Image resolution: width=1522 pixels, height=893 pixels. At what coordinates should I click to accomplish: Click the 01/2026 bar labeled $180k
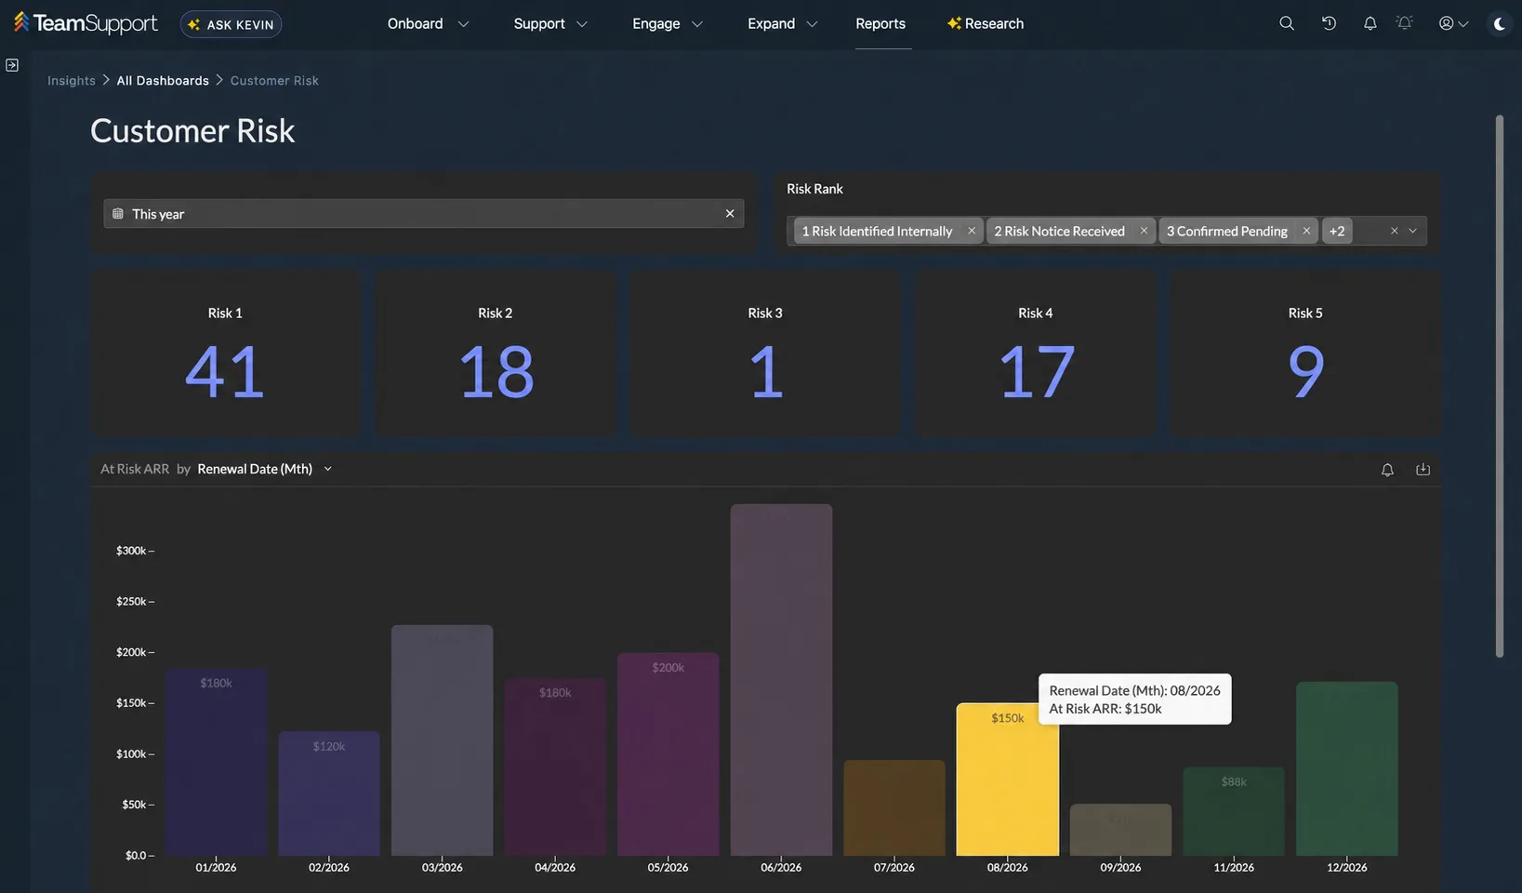217,762
